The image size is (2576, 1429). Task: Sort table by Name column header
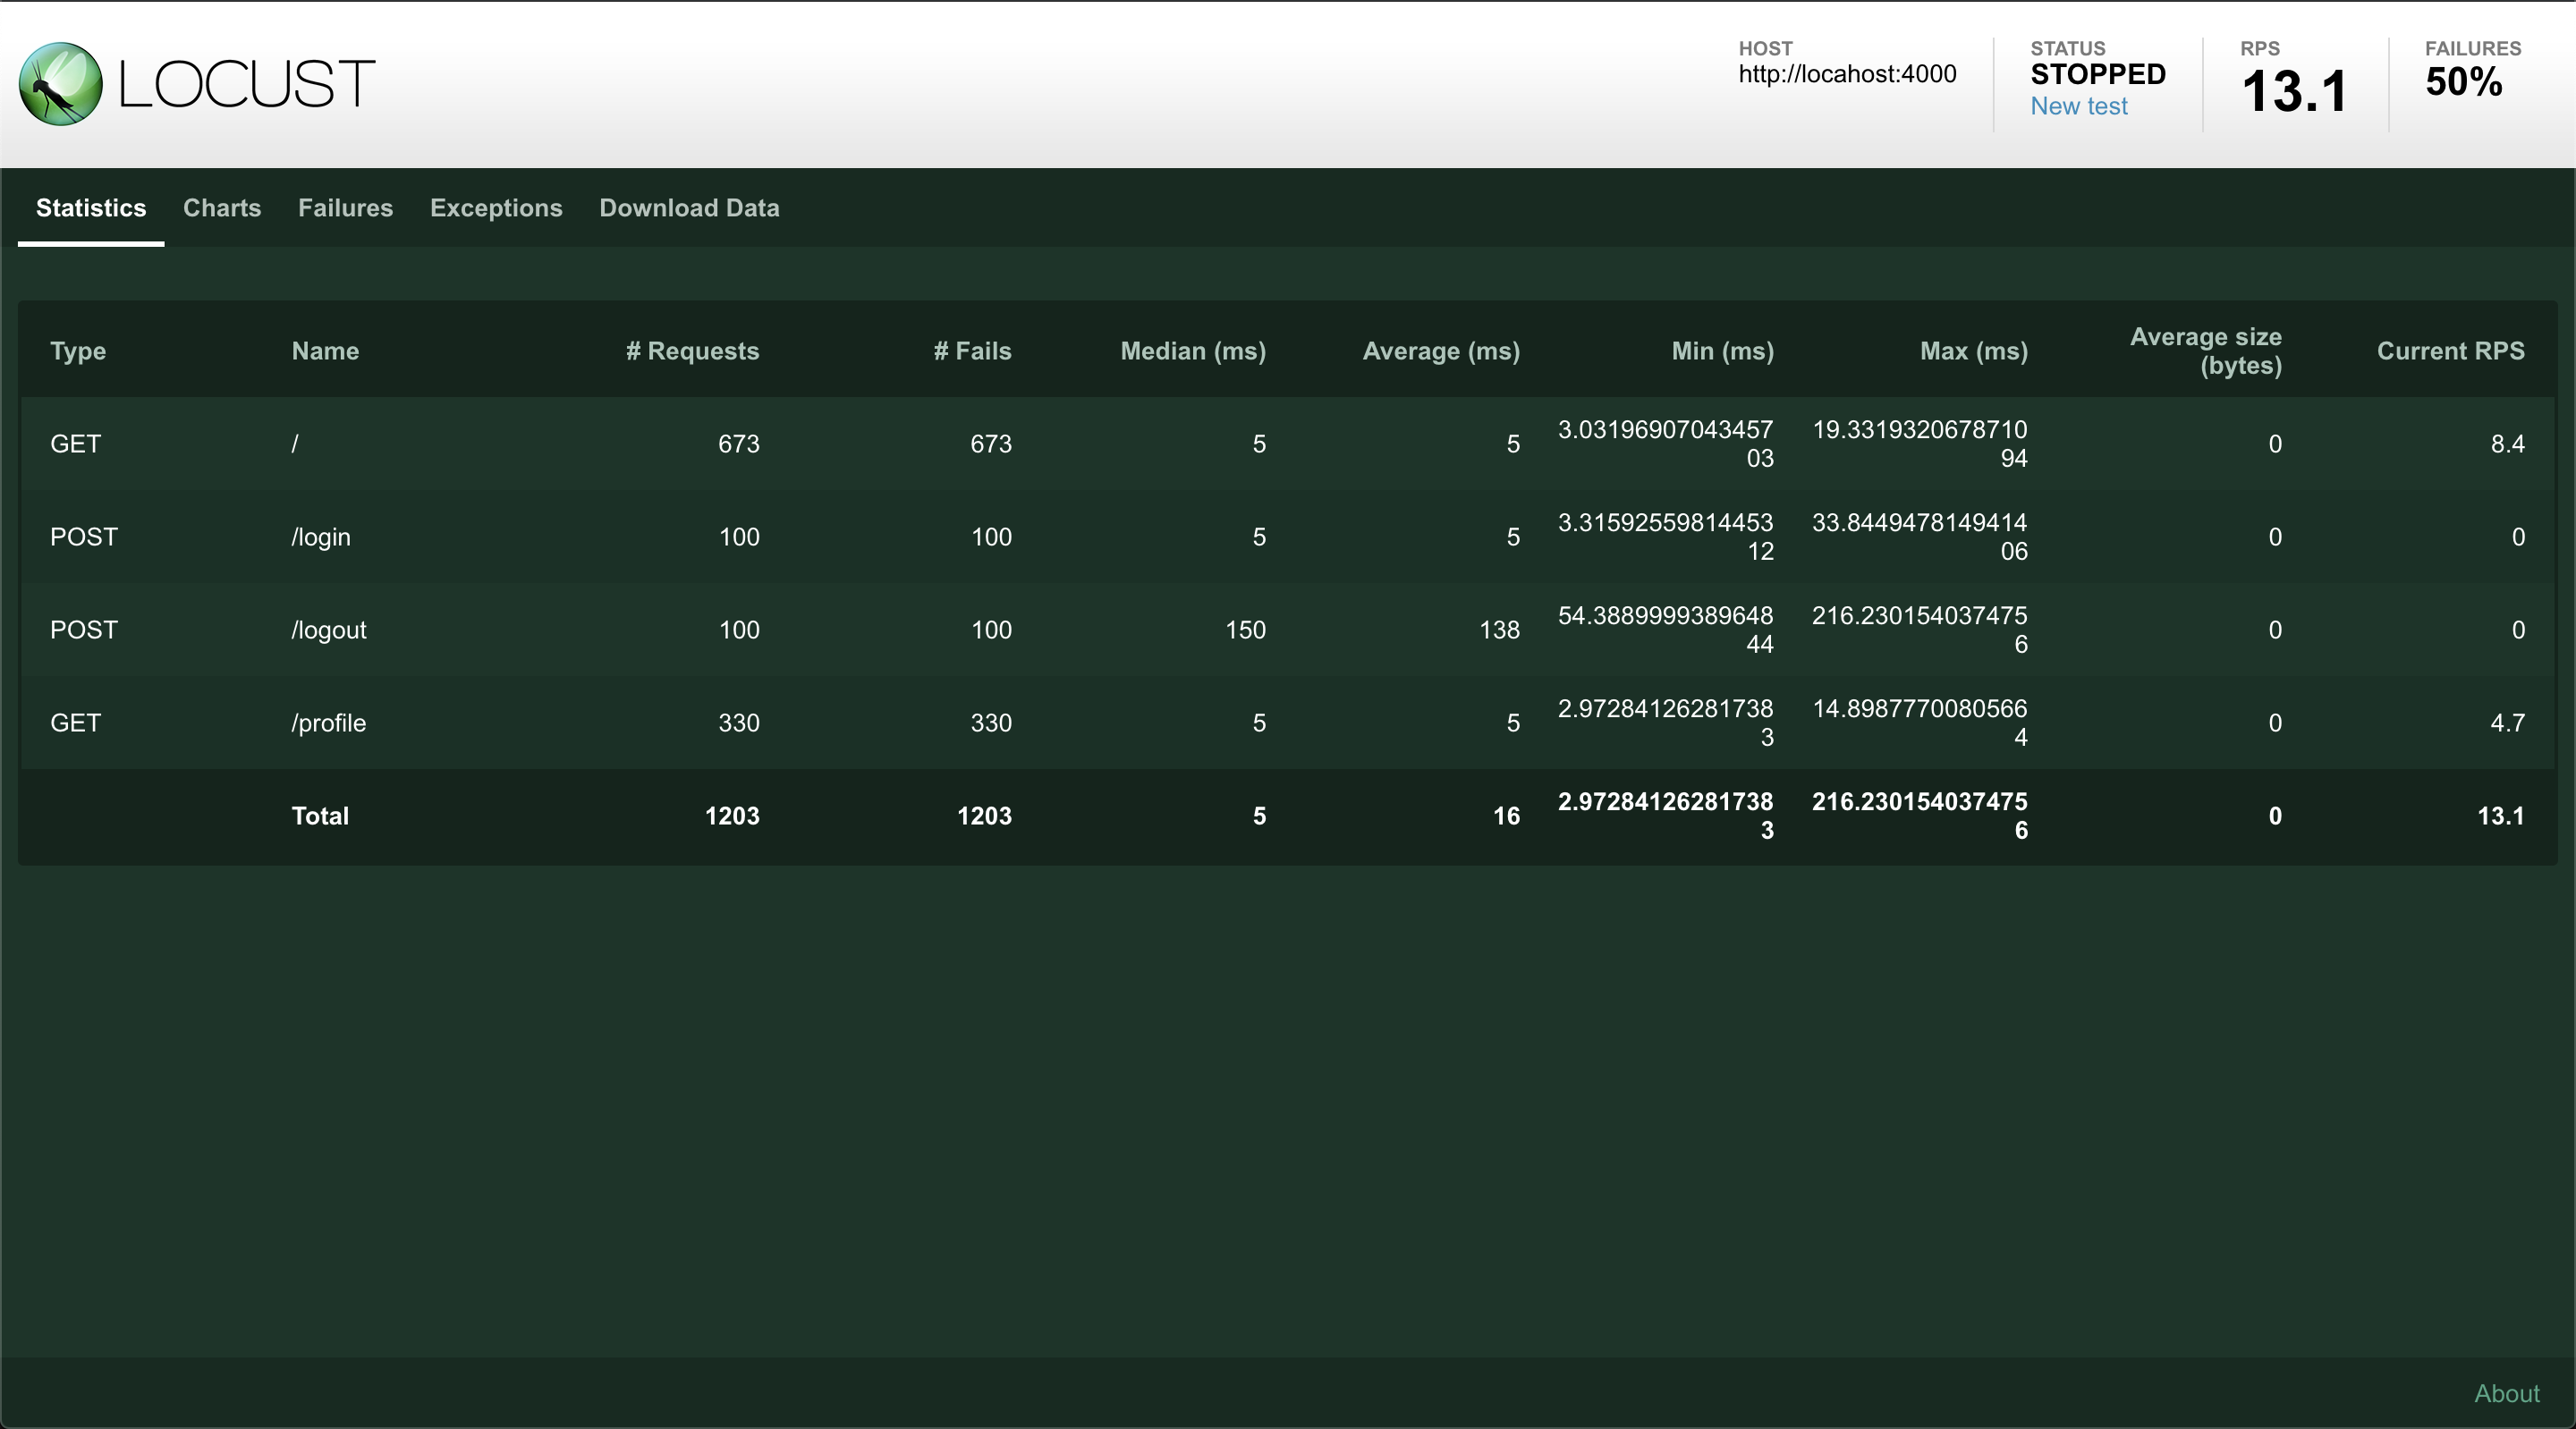point(325,351)
